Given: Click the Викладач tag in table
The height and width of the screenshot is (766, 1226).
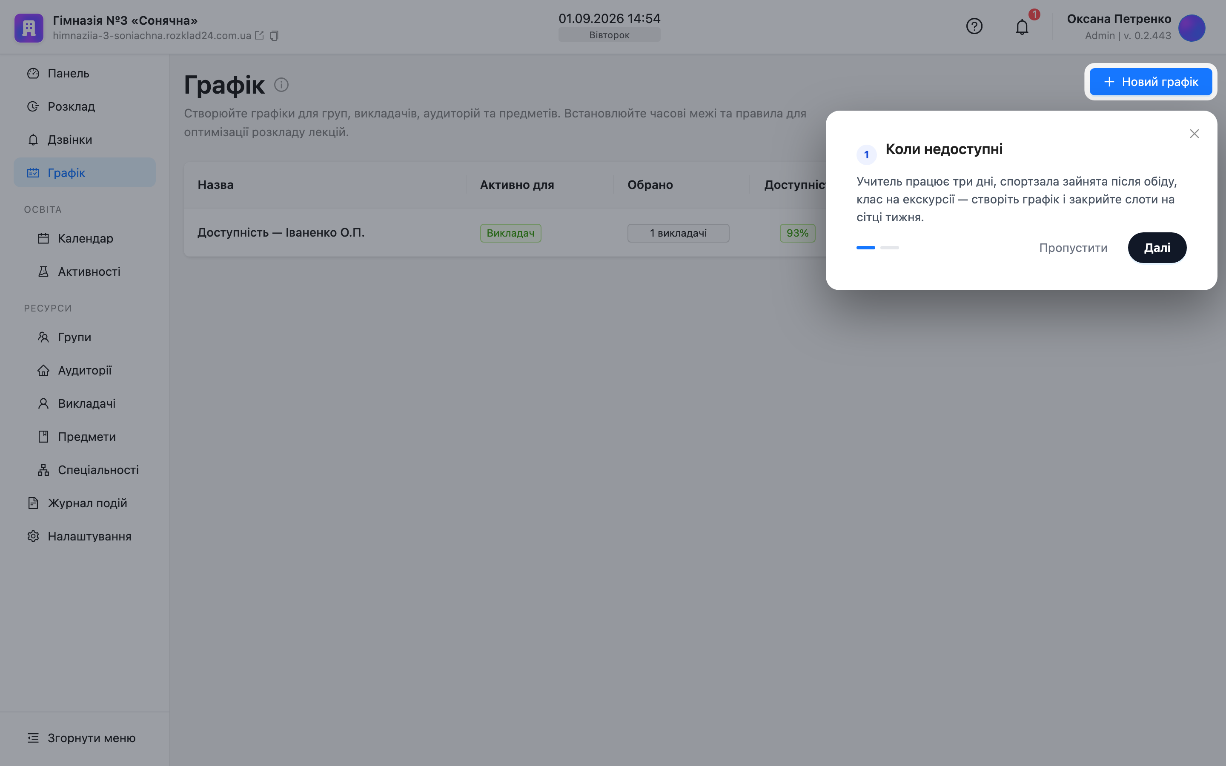Looking at the screenshot, I should tap(511, 233).
